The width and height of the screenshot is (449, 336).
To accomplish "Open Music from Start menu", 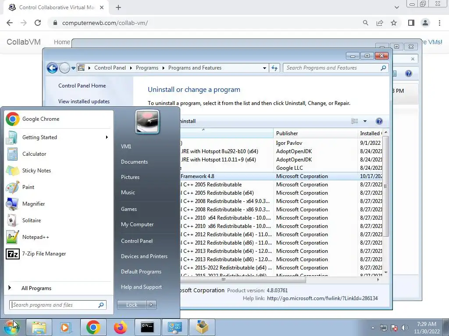I will (128, 192).
